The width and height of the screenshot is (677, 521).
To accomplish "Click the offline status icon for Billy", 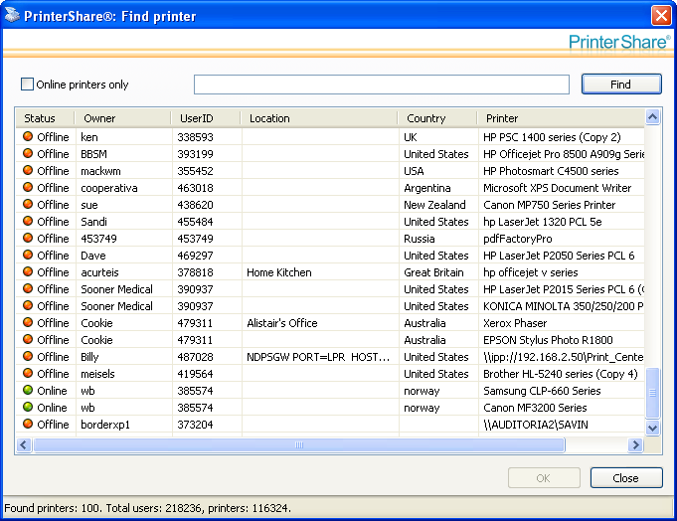I will (x=28, y=356).
